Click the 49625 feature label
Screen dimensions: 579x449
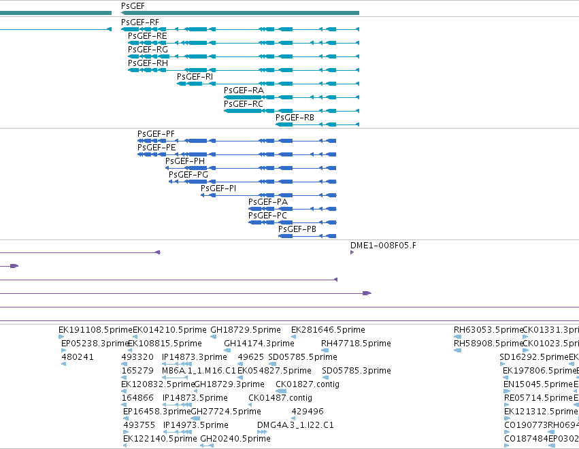pyautogui.click(x=251, y=357)
